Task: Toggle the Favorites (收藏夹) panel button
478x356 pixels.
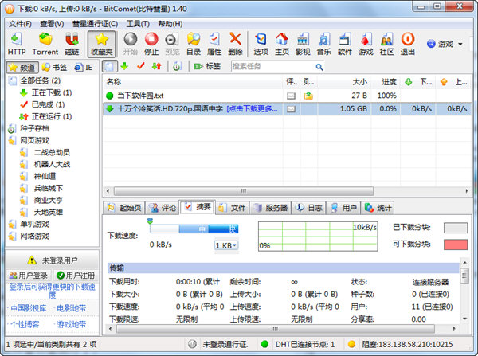Action: point(101,44)
